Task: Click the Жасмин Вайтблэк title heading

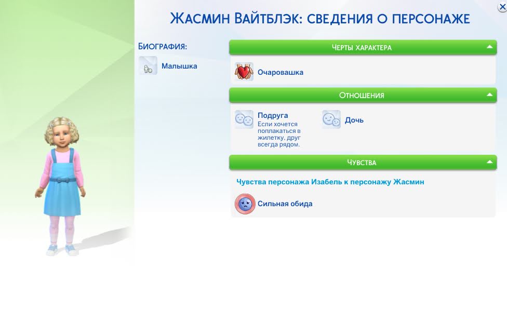Action: coord(320,19)
